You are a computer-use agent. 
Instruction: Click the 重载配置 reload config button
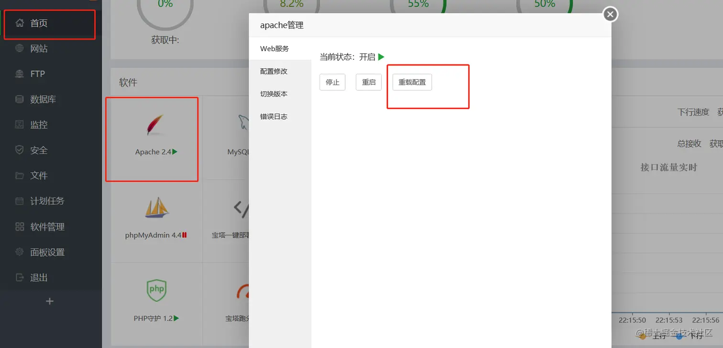[x=412, y=82]
